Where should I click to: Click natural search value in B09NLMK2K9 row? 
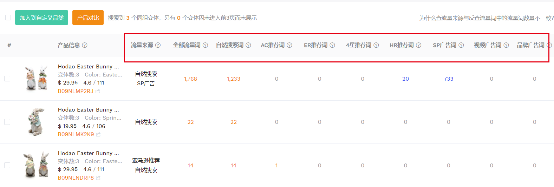click(x=234, y=122)
